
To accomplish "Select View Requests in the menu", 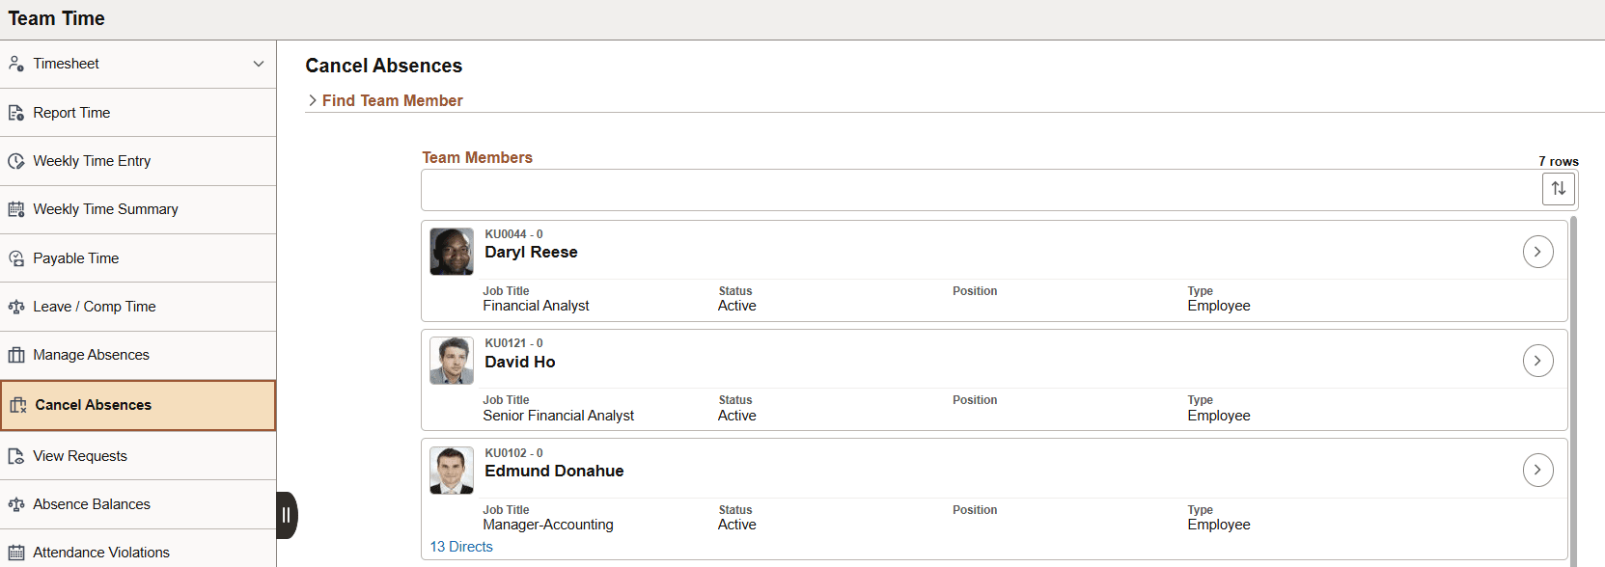I will tap(80, 455).
